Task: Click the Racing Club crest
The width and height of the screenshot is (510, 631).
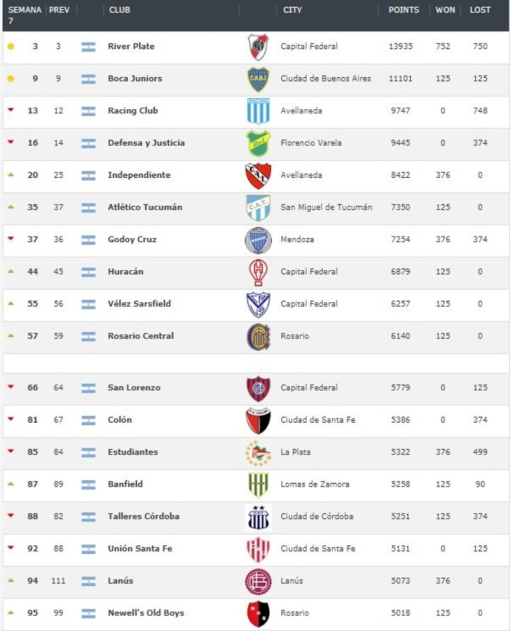Action: 258,111
